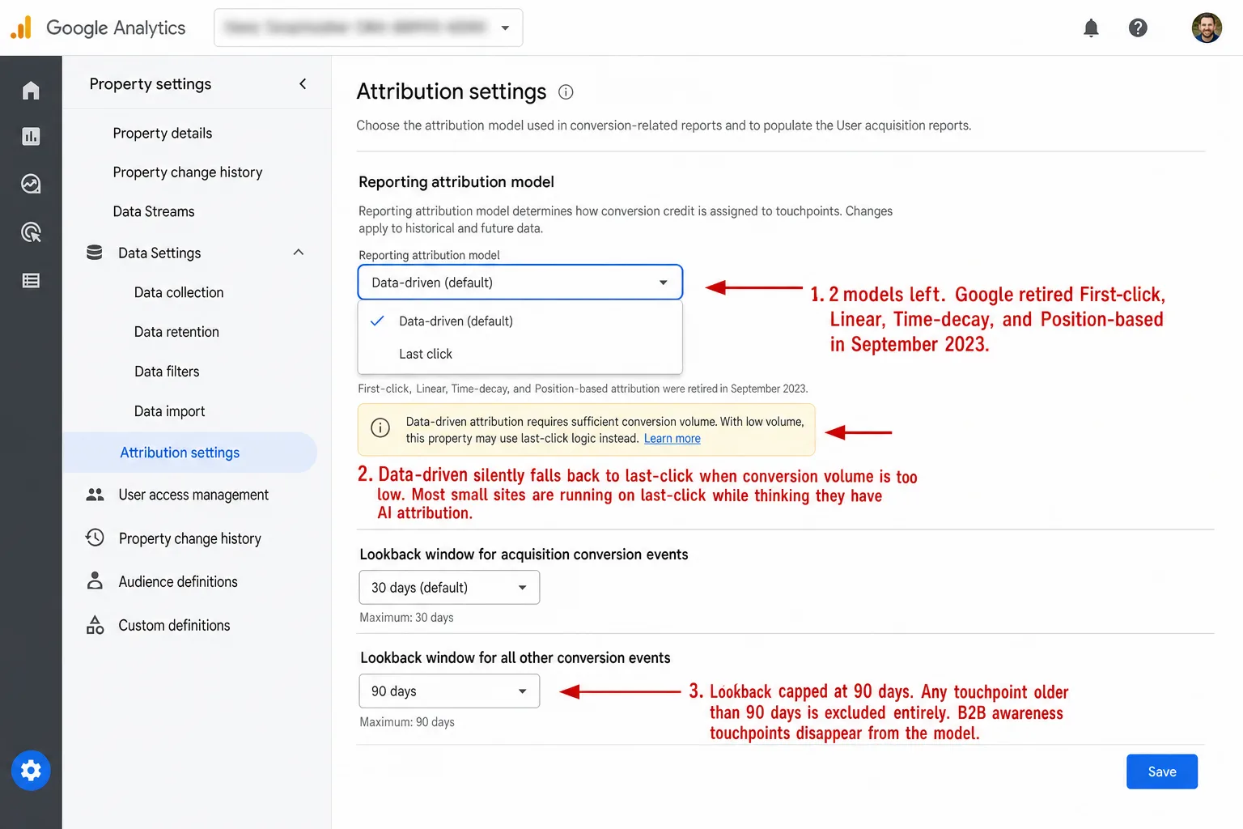Click the Google Analytics logo
Image resolution: width=1243 pixels, height=829 pixels.
[98, 28]
